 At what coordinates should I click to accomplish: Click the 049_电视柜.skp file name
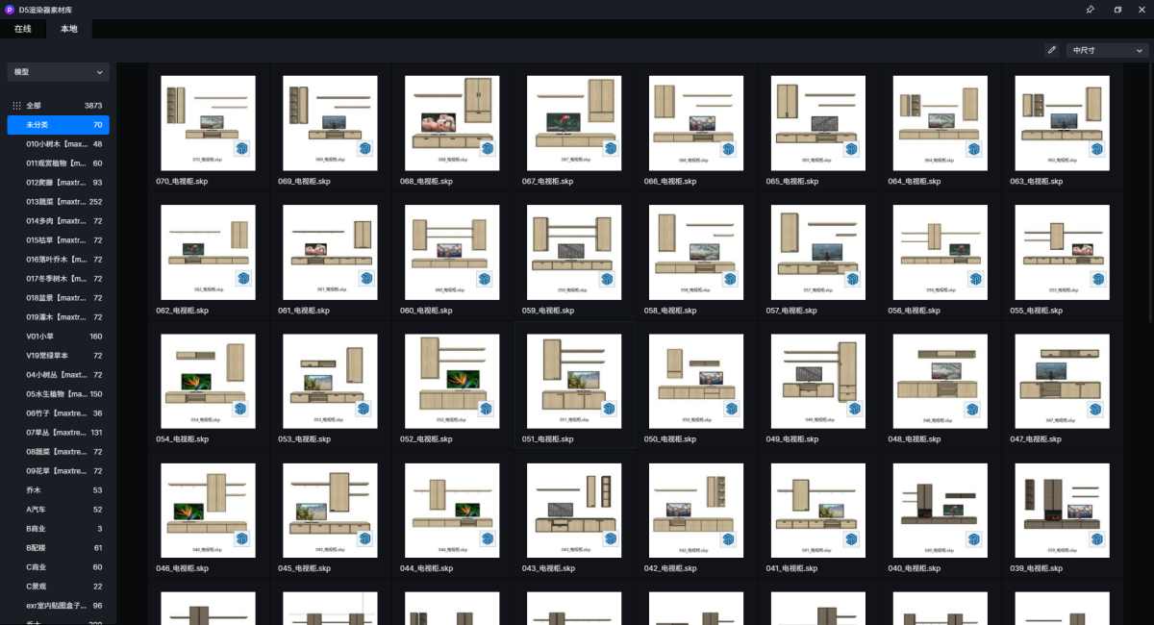pos(792,439)
